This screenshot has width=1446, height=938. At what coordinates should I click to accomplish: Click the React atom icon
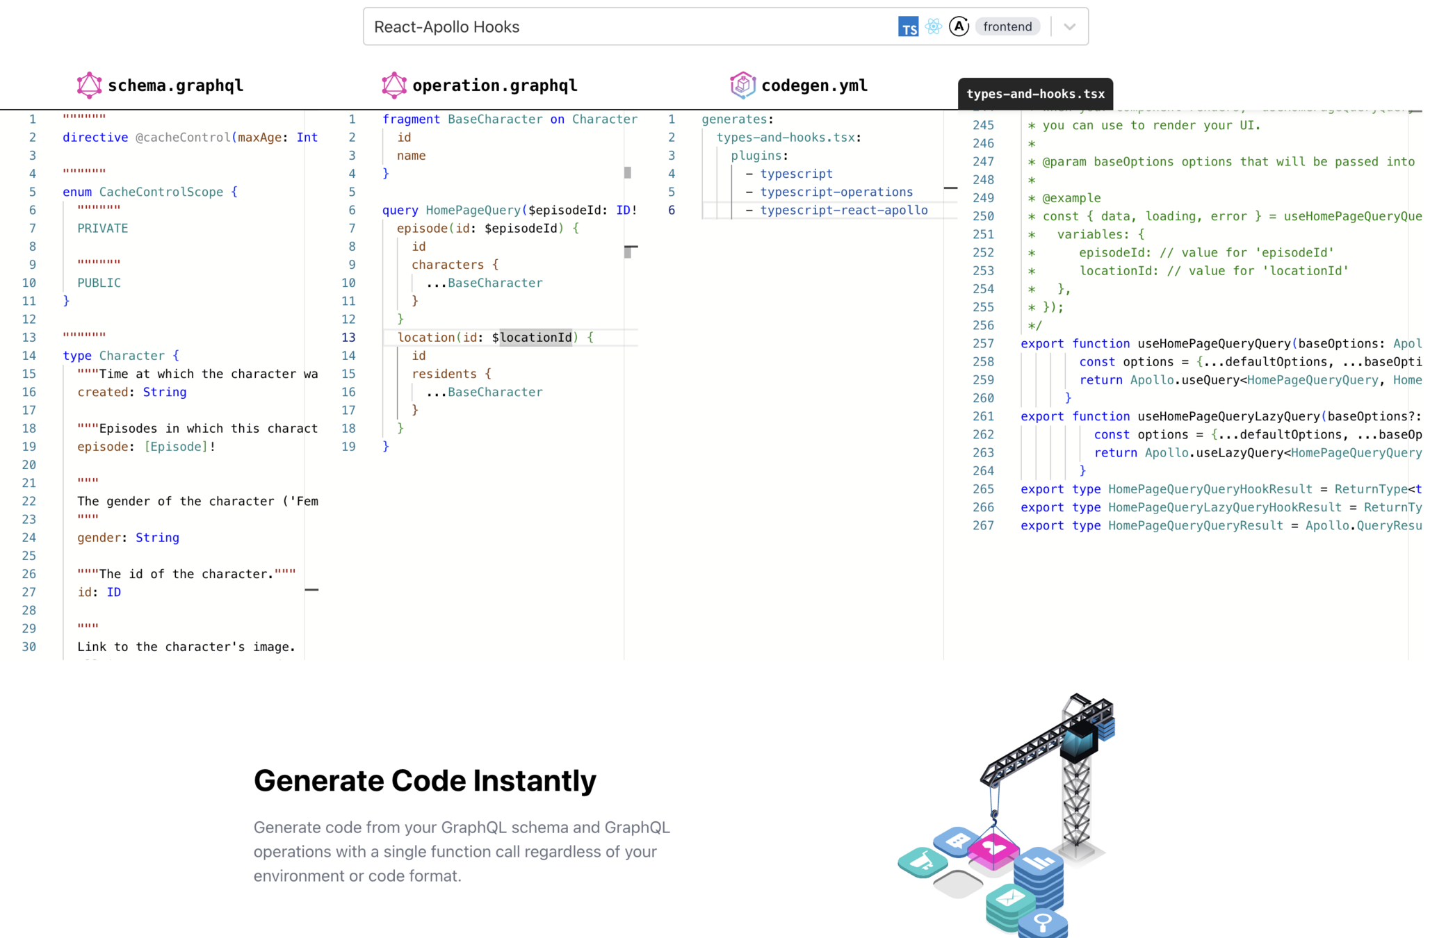tap(934, 26)
